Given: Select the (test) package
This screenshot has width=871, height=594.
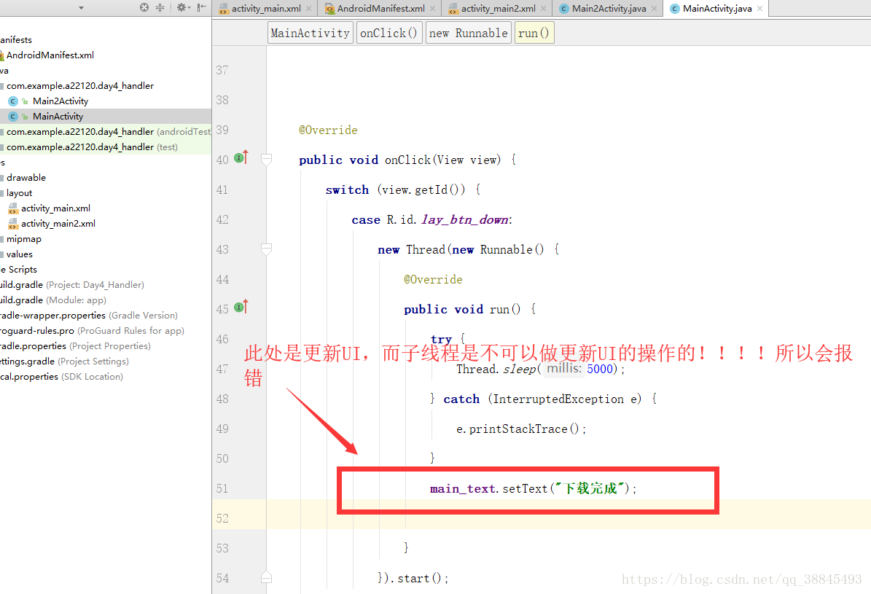Looking at the screenshot, I should click(92, 146).
